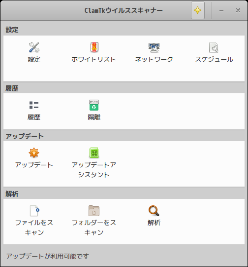Viewport: 248px width, 267px height.
Task: Click the フォルダーをスキャン folder icon
Action: pyautogui.click(x=94, y=211)
